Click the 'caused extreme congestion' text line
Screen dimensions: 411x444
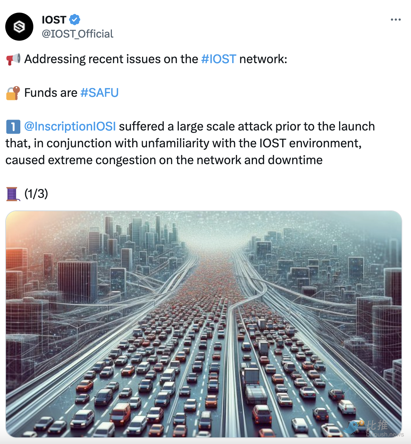pos(164,160)
